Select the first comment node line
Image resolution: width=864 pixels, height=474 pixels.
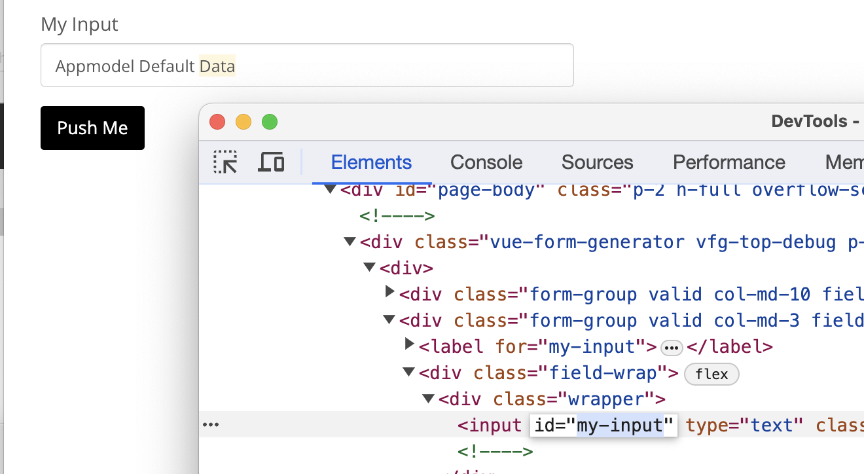pos(397,216)
